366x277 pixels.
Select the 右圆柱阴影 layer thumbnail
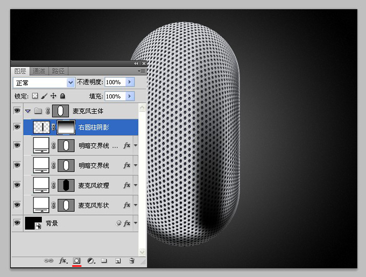(x=41, y=127)
